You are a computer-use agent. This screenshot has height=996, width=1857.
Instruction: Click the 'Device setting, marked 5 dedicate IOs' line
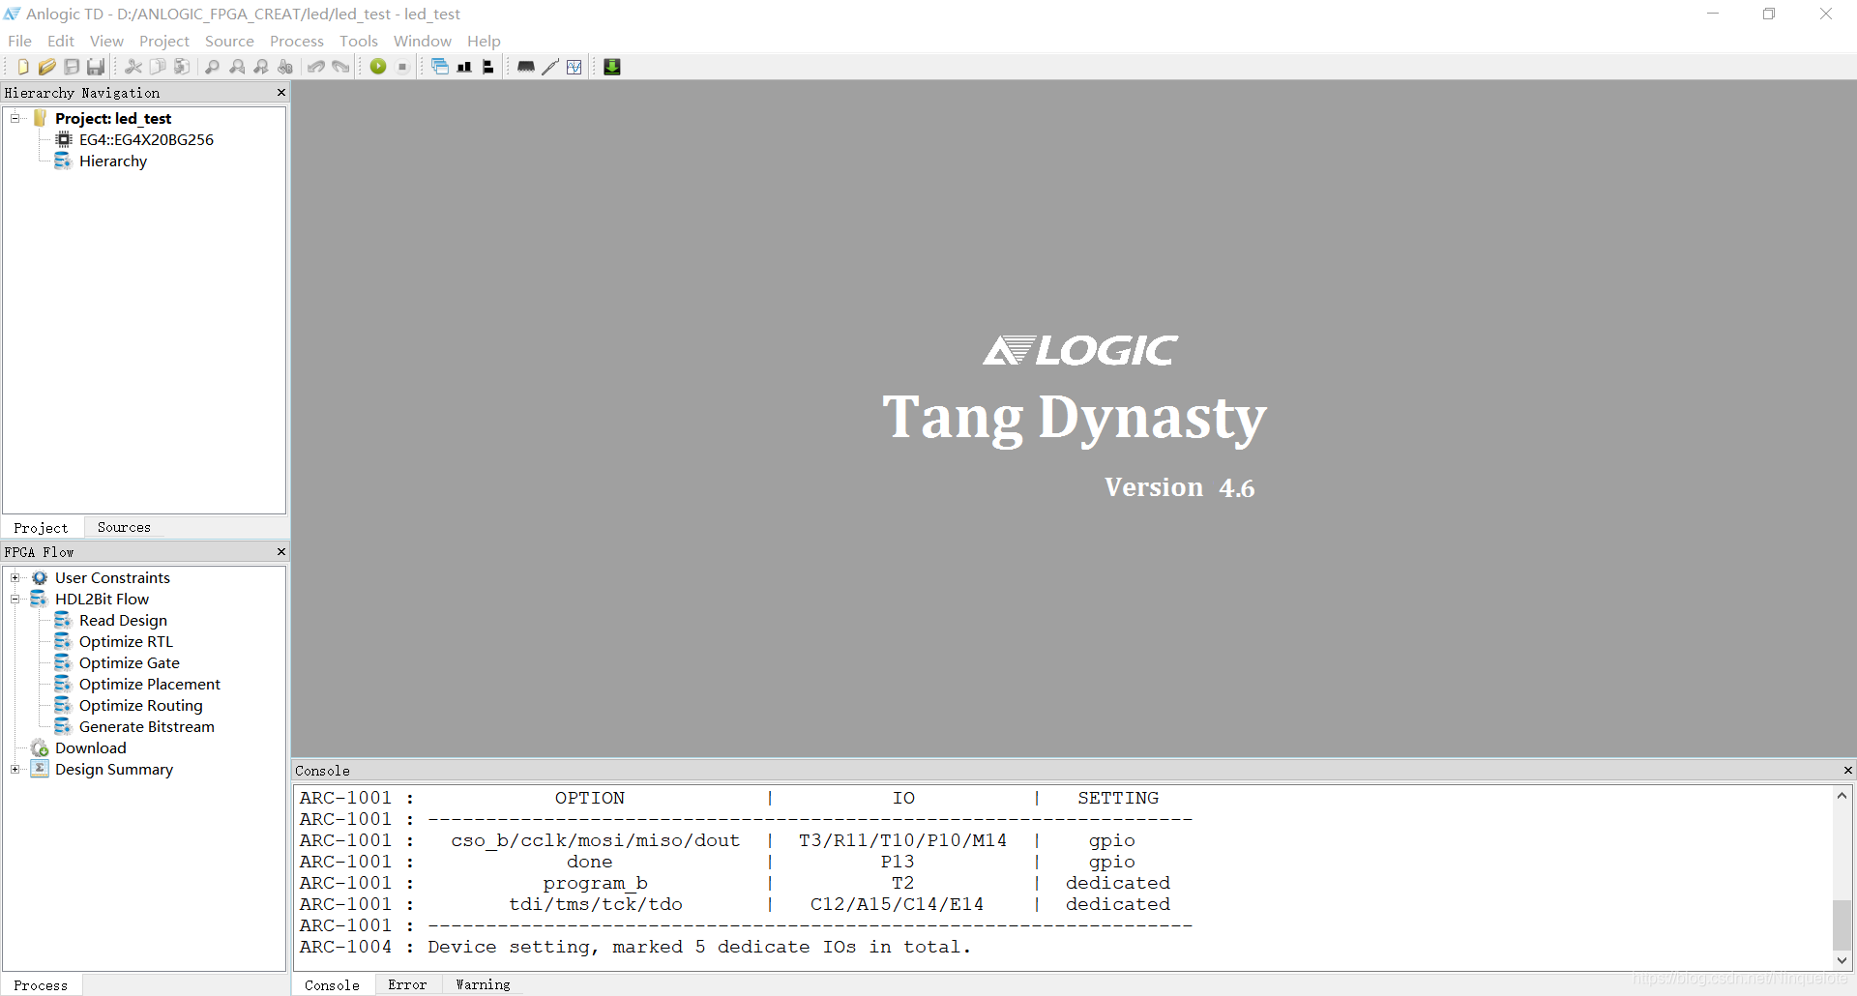coord(635,947)
